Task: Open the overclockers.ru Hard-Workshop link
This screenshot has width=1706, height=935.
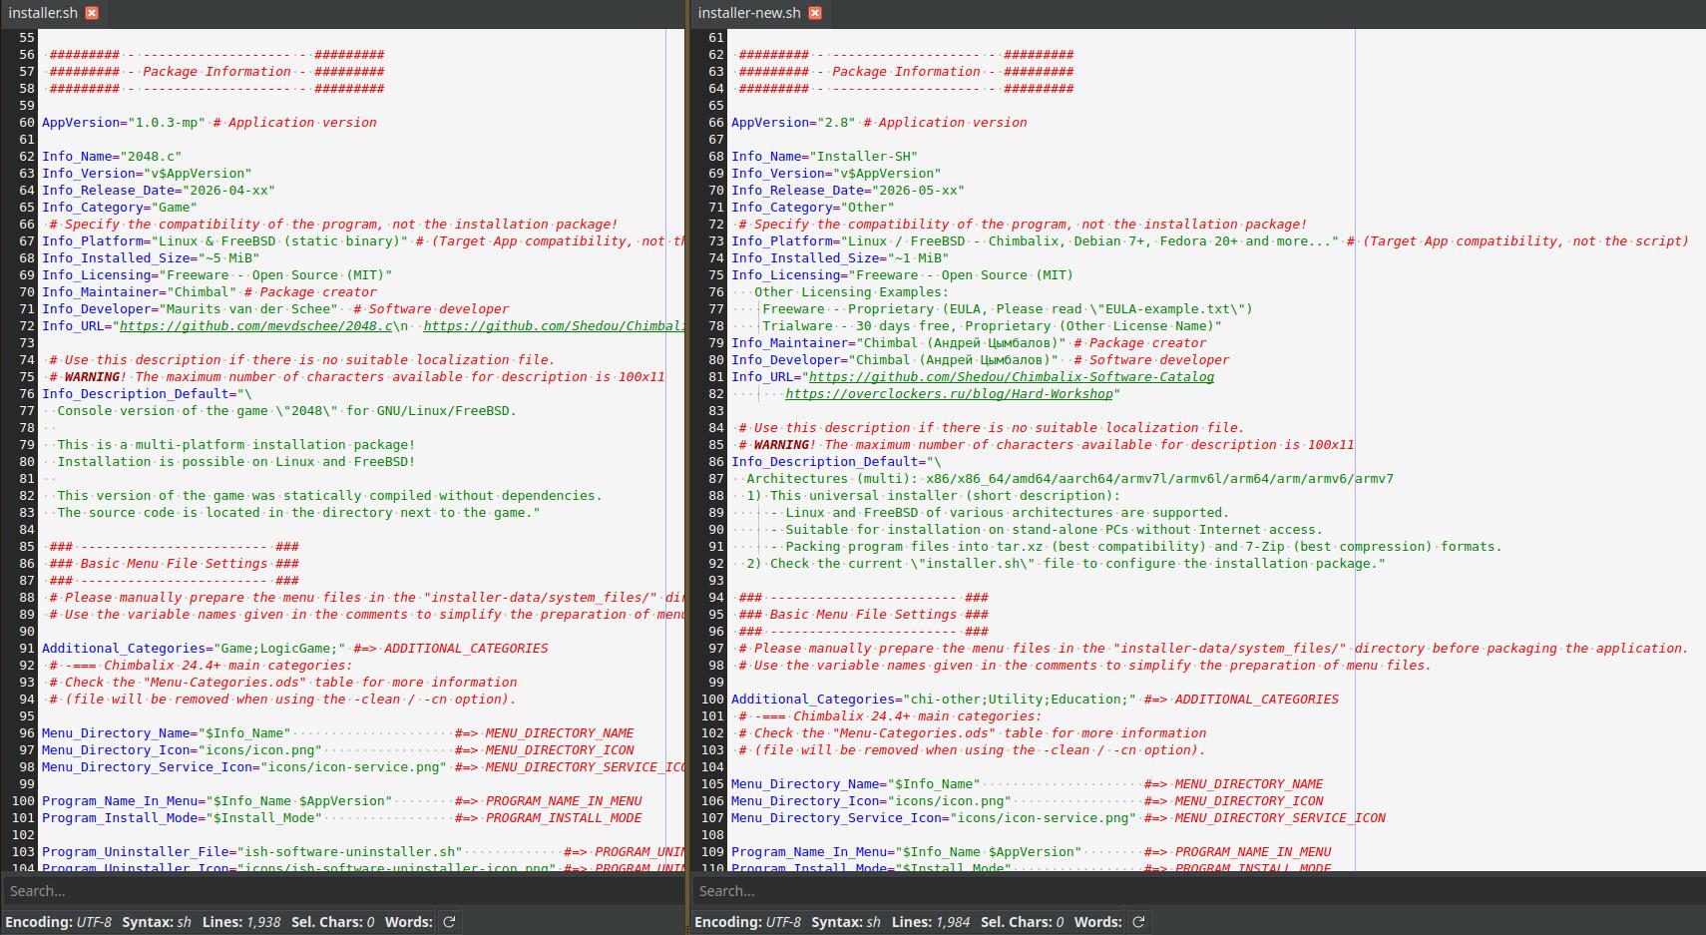Action: [x=949, y=394]
